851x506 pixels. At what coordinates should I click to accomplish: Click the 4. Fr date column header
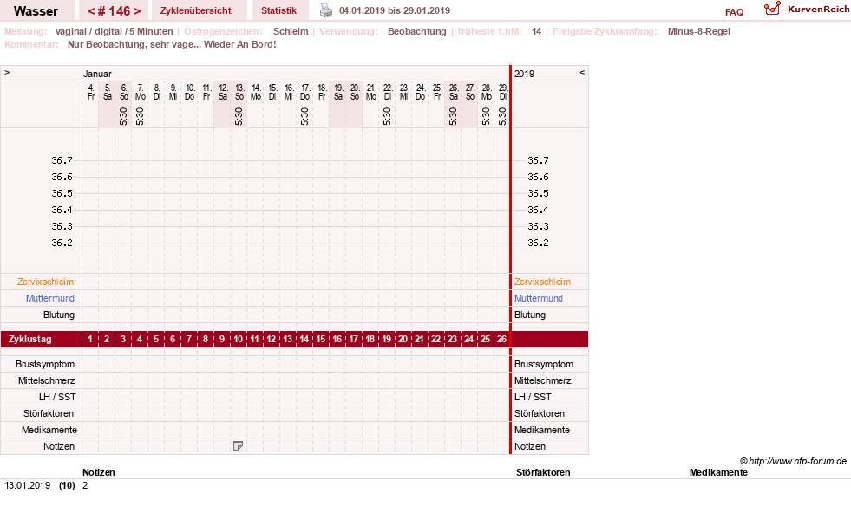pos(90,92)
